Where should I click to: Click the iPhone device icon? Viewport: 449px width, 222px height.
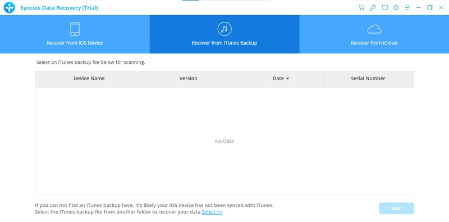click(75, 29)
